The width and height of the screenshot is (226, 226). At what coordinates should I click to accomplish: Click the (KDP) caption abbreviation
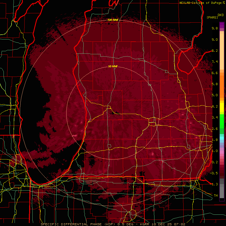point(110,224)
